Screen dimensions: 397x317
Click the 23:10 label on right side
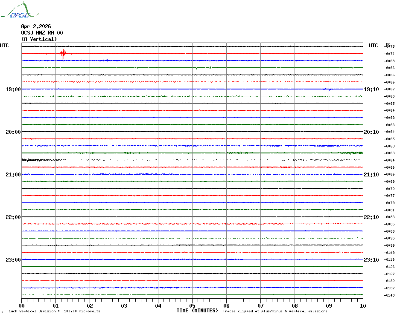[371, 260]
